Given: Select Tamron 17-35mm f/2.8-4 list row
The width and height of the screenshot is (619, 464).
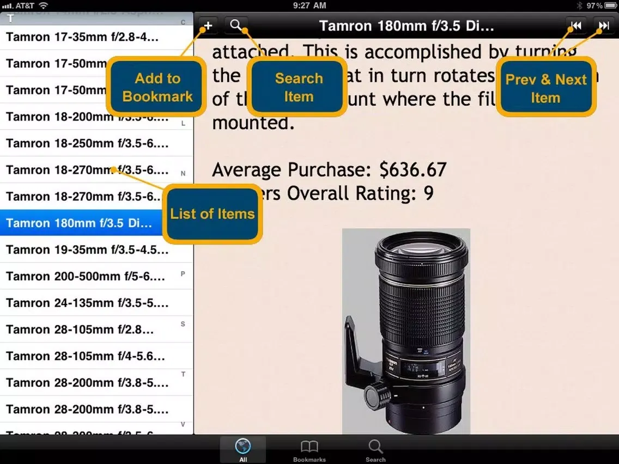Looking at the screenshot, I should [97, 37].
